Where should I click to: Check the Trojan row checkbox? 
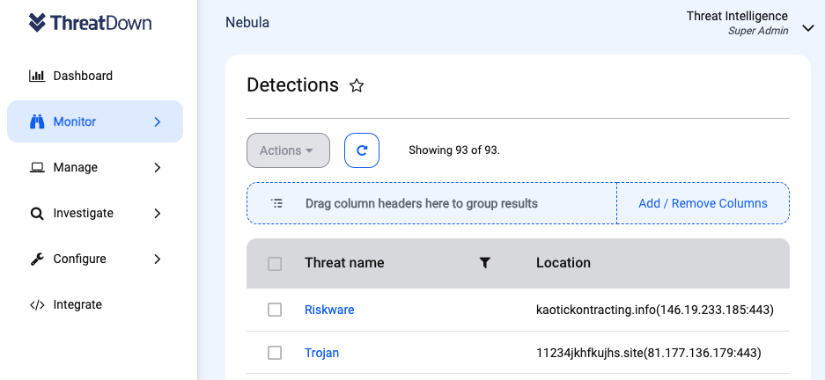275,353
